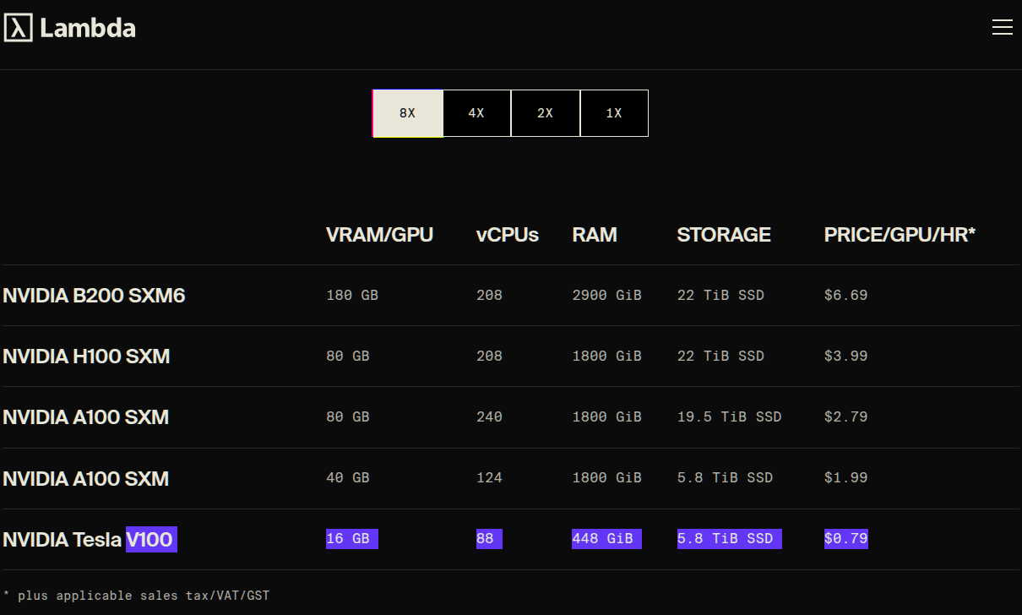Screen dimensions: 1022x615
Task: Select the NVIDIA B200 SXM6 row name
Action: pyautogui.click(x=94, y=296)
